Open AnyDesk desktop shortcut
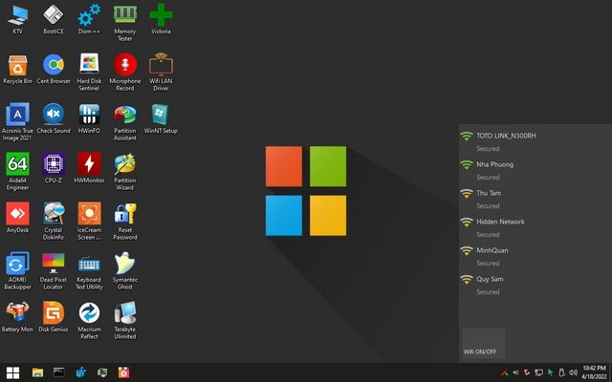This screenshot has width=612, height=382. point(17,218)
